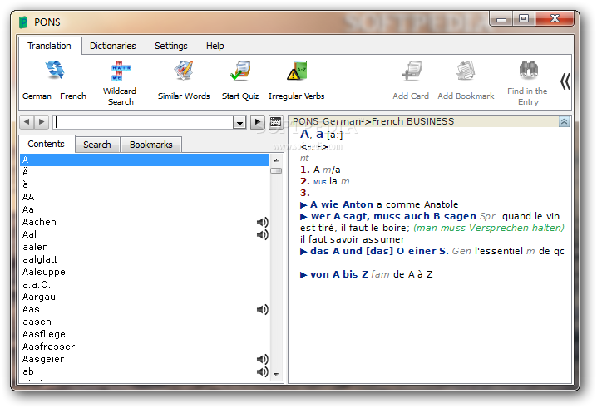The width and height of the screenshot is (597, 408).
Task: Open the search history dropdown arrow
Action: pos(239,122)
